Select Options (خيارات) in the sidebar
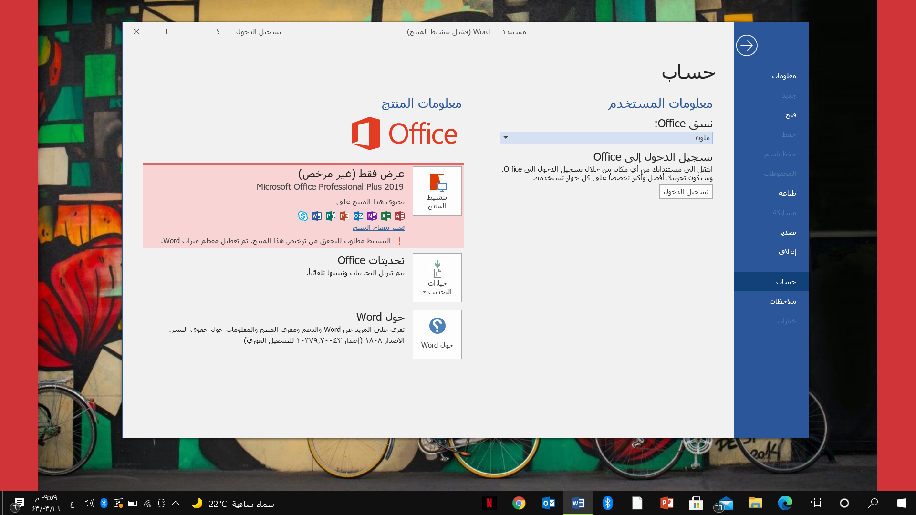 pyautogui.click(x=771, y=321)
